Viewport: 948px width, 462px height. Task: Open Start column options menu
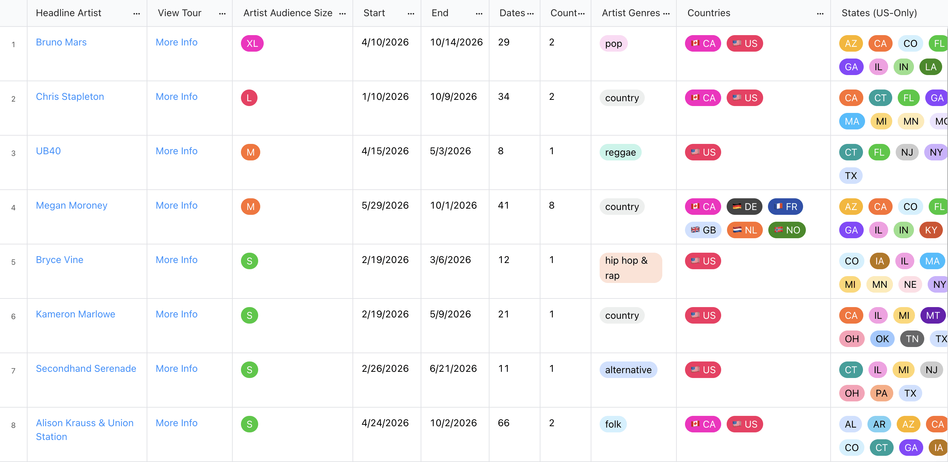coord(411,14)
